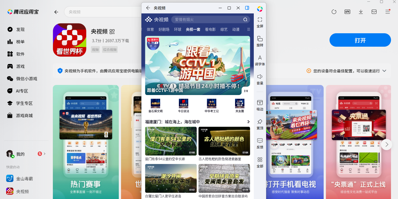Image resolution: width=398 pixels, height=199 pixels.
Task: Open the 跟着CCTV-1游中国 banner
Action: [198, 65]
